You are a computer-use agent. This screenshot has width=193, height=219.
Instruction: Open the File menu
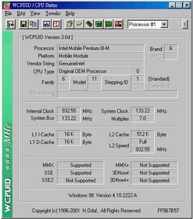coord(8,13)
